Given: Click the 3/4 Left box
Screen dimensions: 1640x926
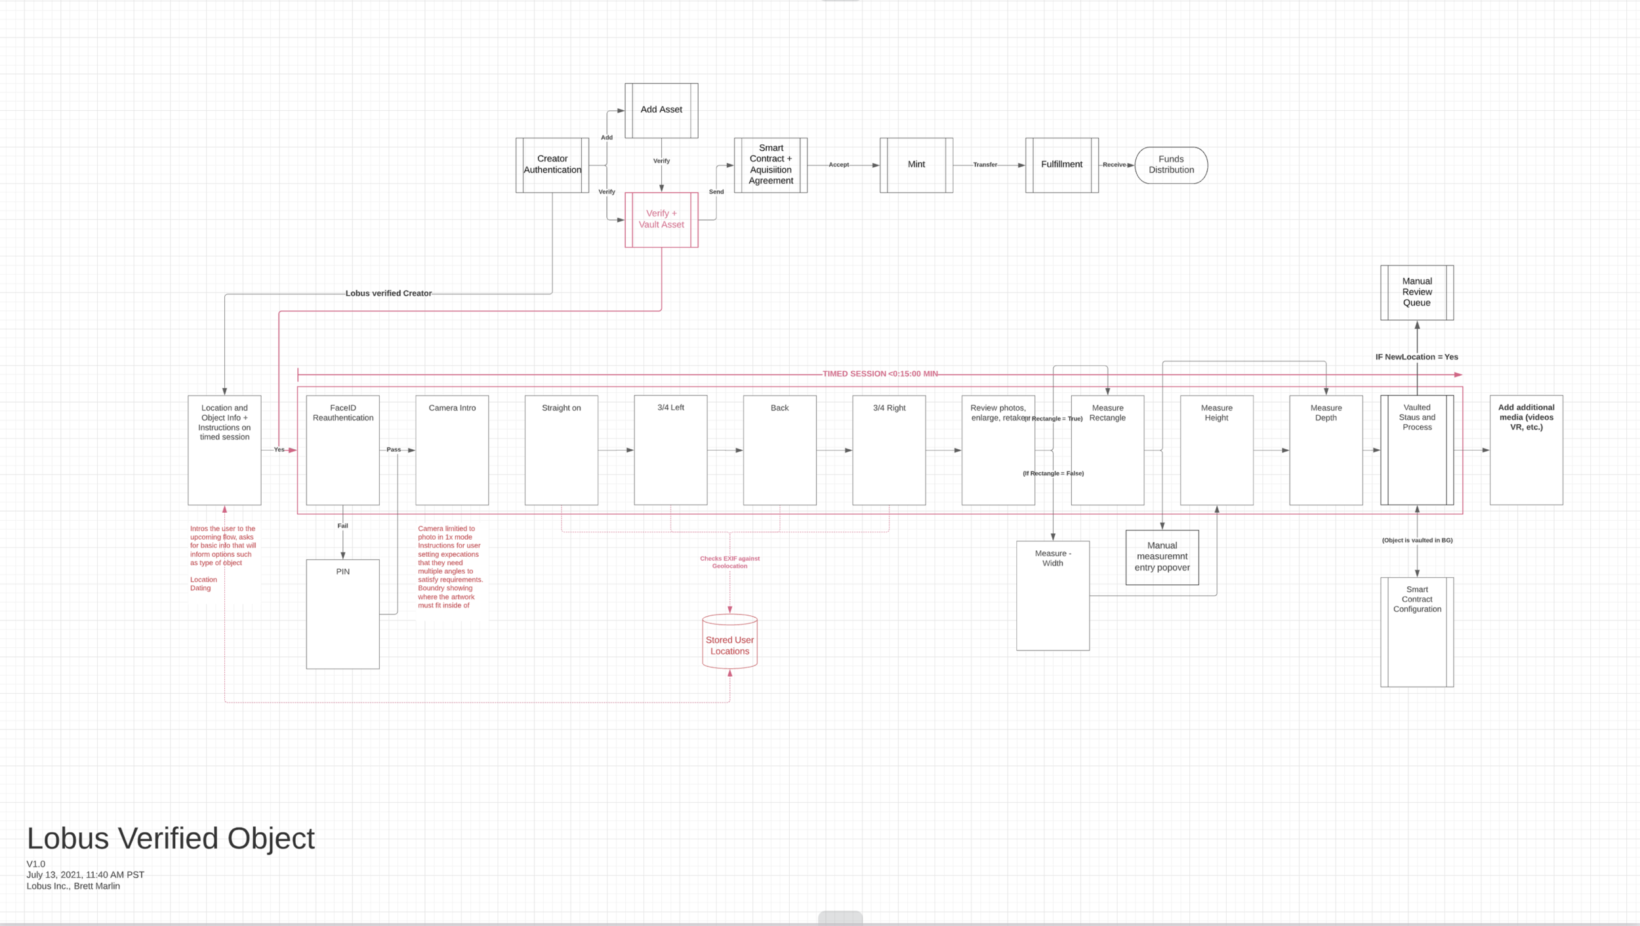Looking at the screenshot, I should (670, 450).
